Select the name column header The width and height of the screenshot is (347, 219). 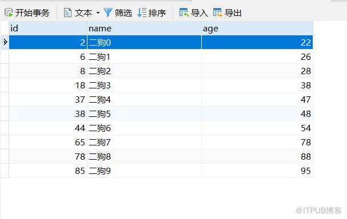tap(145, 29)
